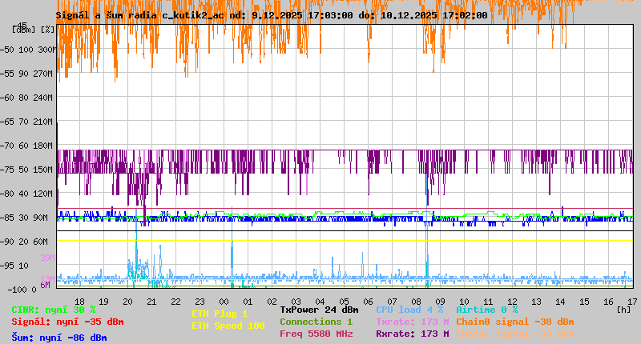Click hour label '16' on time axis
The image size is (641, 344).
[609, 302]
